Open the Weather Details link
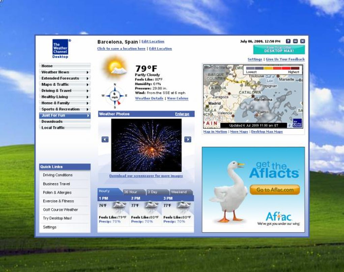344x272 pixels. point(149,98)
